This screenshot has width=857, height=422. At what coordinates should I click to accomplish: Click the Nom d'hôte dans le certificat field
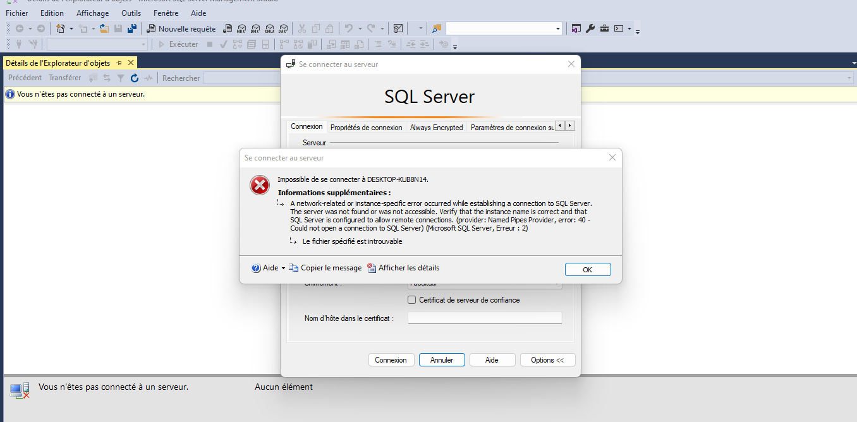coord(485,318)
